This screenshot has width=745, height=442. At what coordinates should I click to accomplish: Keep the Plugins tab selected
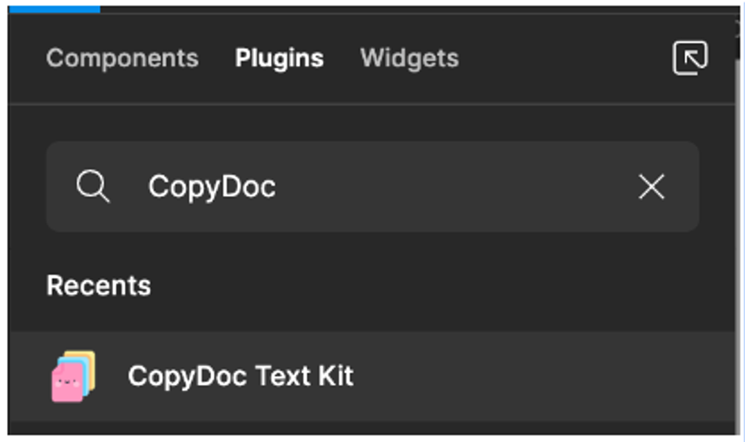click(279, 58)
